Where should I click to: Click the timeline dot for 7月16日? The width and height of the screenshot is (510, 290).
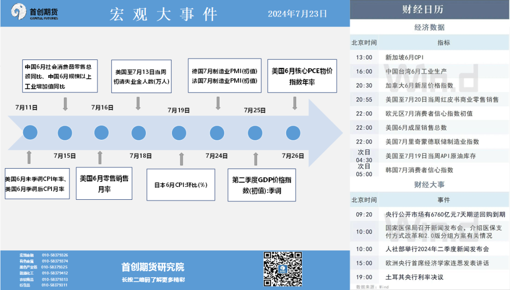(101, 133)
